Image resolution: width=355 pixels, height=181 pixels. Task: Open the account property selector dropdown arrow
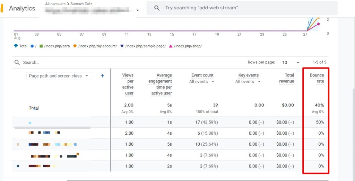138,10
